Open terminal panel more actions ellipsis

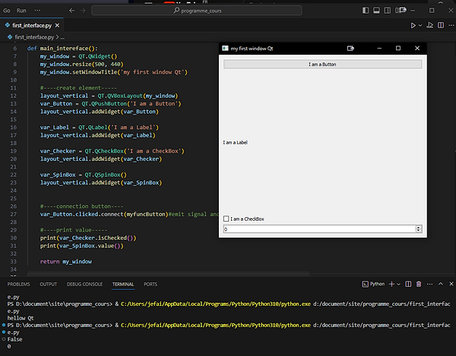[429, 284]
